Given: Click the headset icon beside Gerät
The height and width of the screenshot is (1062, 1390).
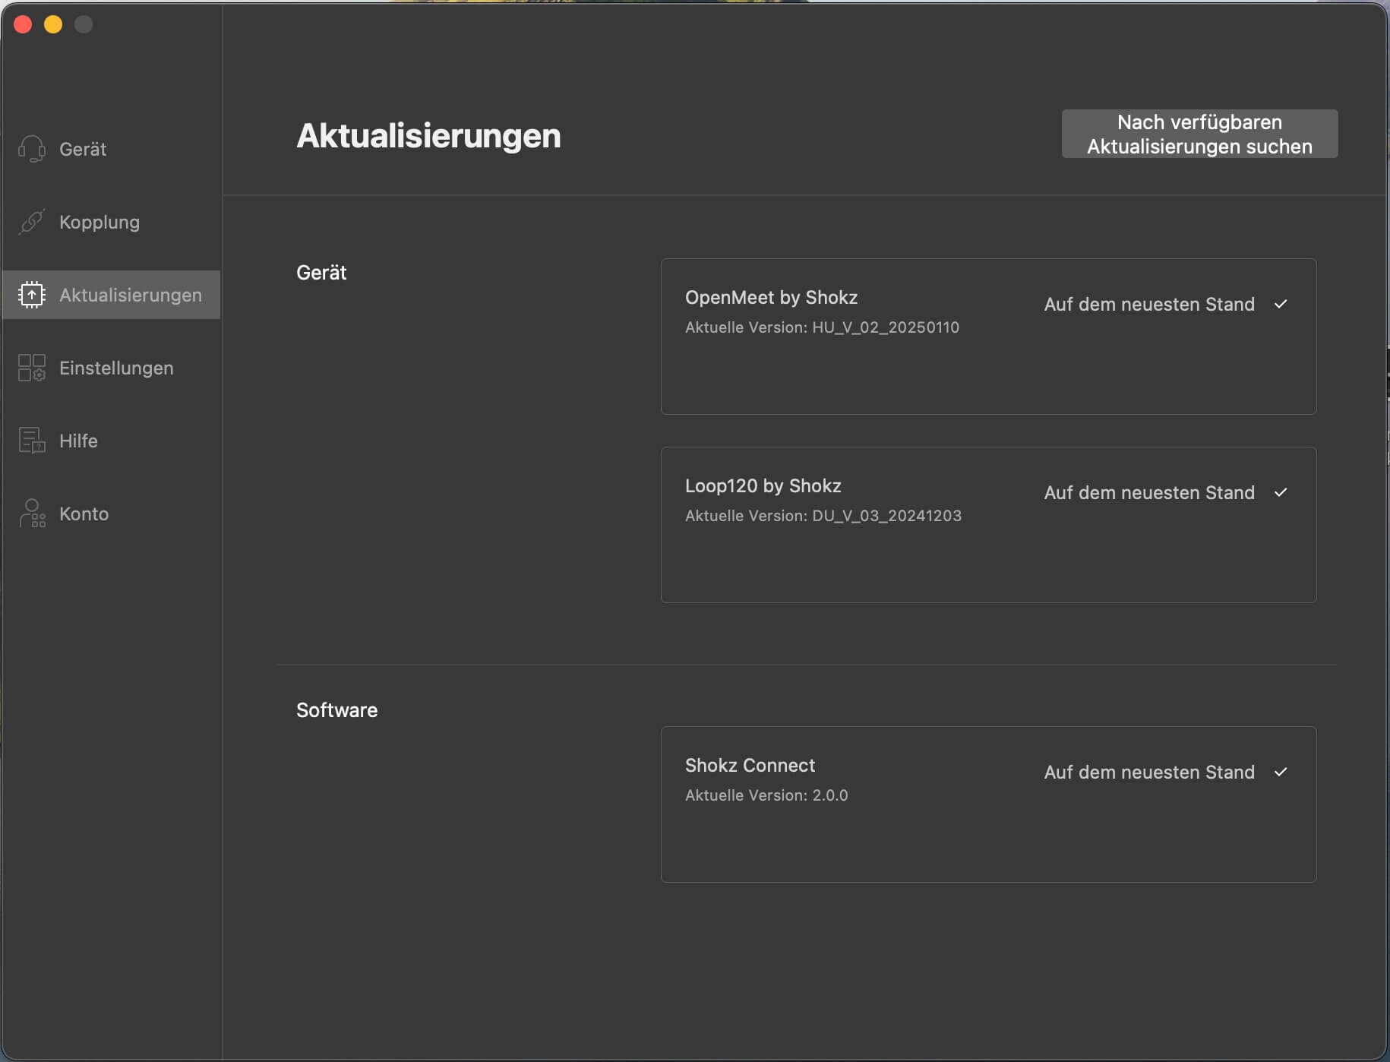Looking at the screenshot, I should point(32,149).
